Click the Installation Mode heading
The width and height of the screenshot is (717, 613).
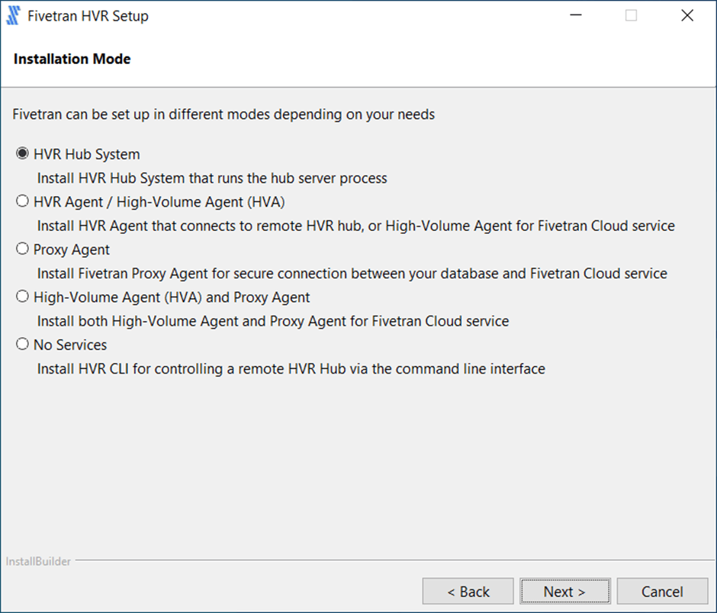[72, 59]
